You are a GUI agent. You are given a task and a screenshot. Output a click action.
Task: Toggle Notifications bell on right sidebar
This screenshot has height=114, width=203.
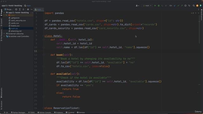pos(202,15)
